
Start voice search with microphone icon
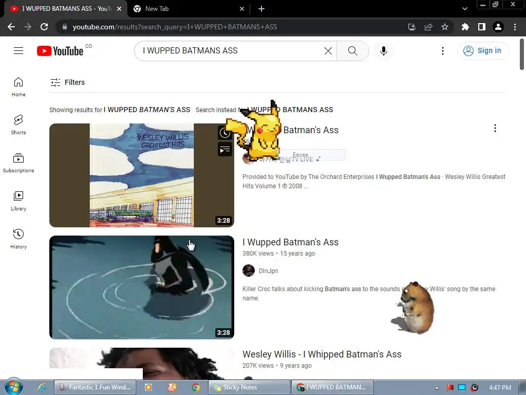coord(383,51)
